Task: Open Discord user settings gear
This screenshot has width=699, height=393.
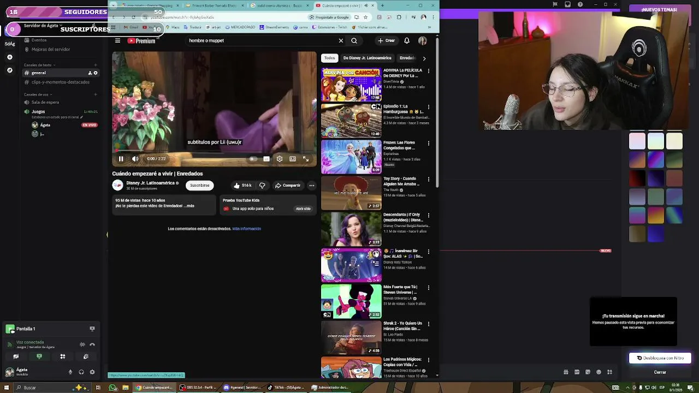Action: (92, 372)
